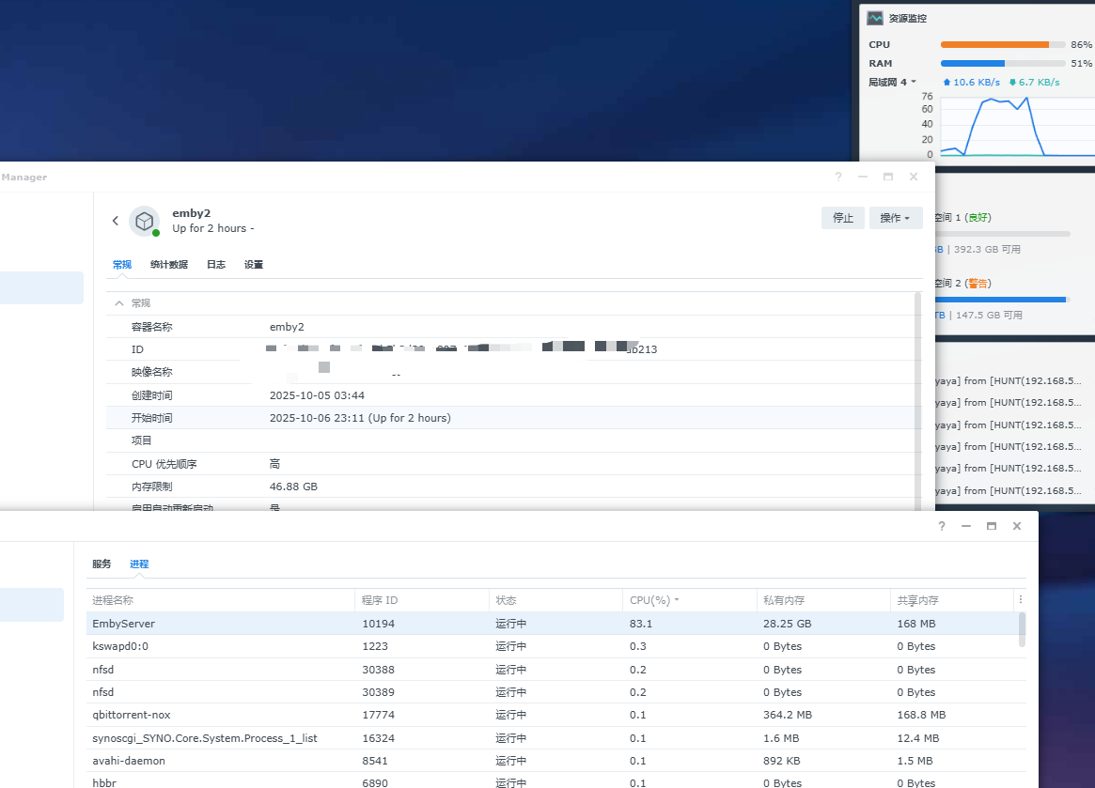
Task: Click the Resource Monitor widget icon
Action: (875, 18)
